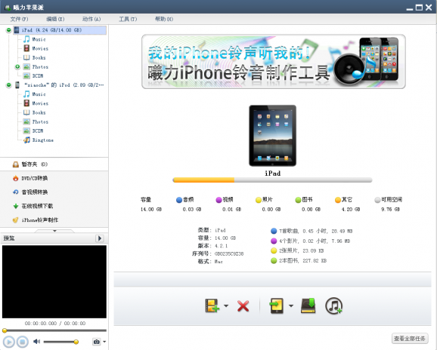Click the play button in preview

click(8, 342)
